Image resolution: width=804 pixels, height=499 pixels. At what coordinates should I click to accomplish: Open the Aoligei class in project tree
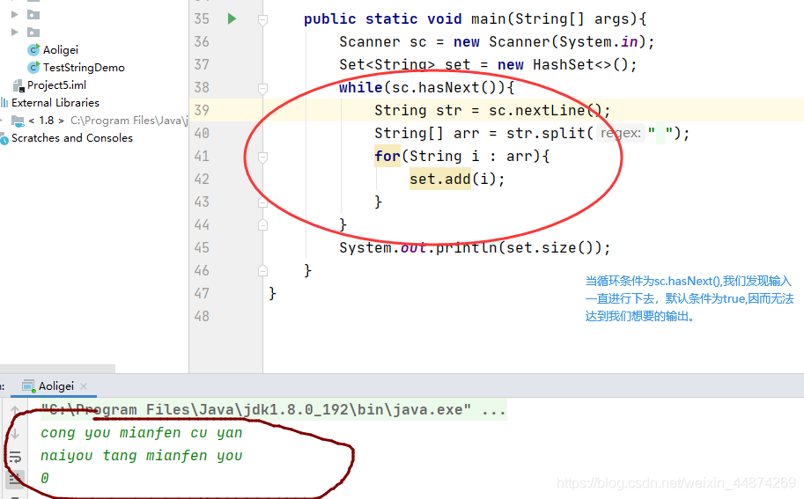61,49
